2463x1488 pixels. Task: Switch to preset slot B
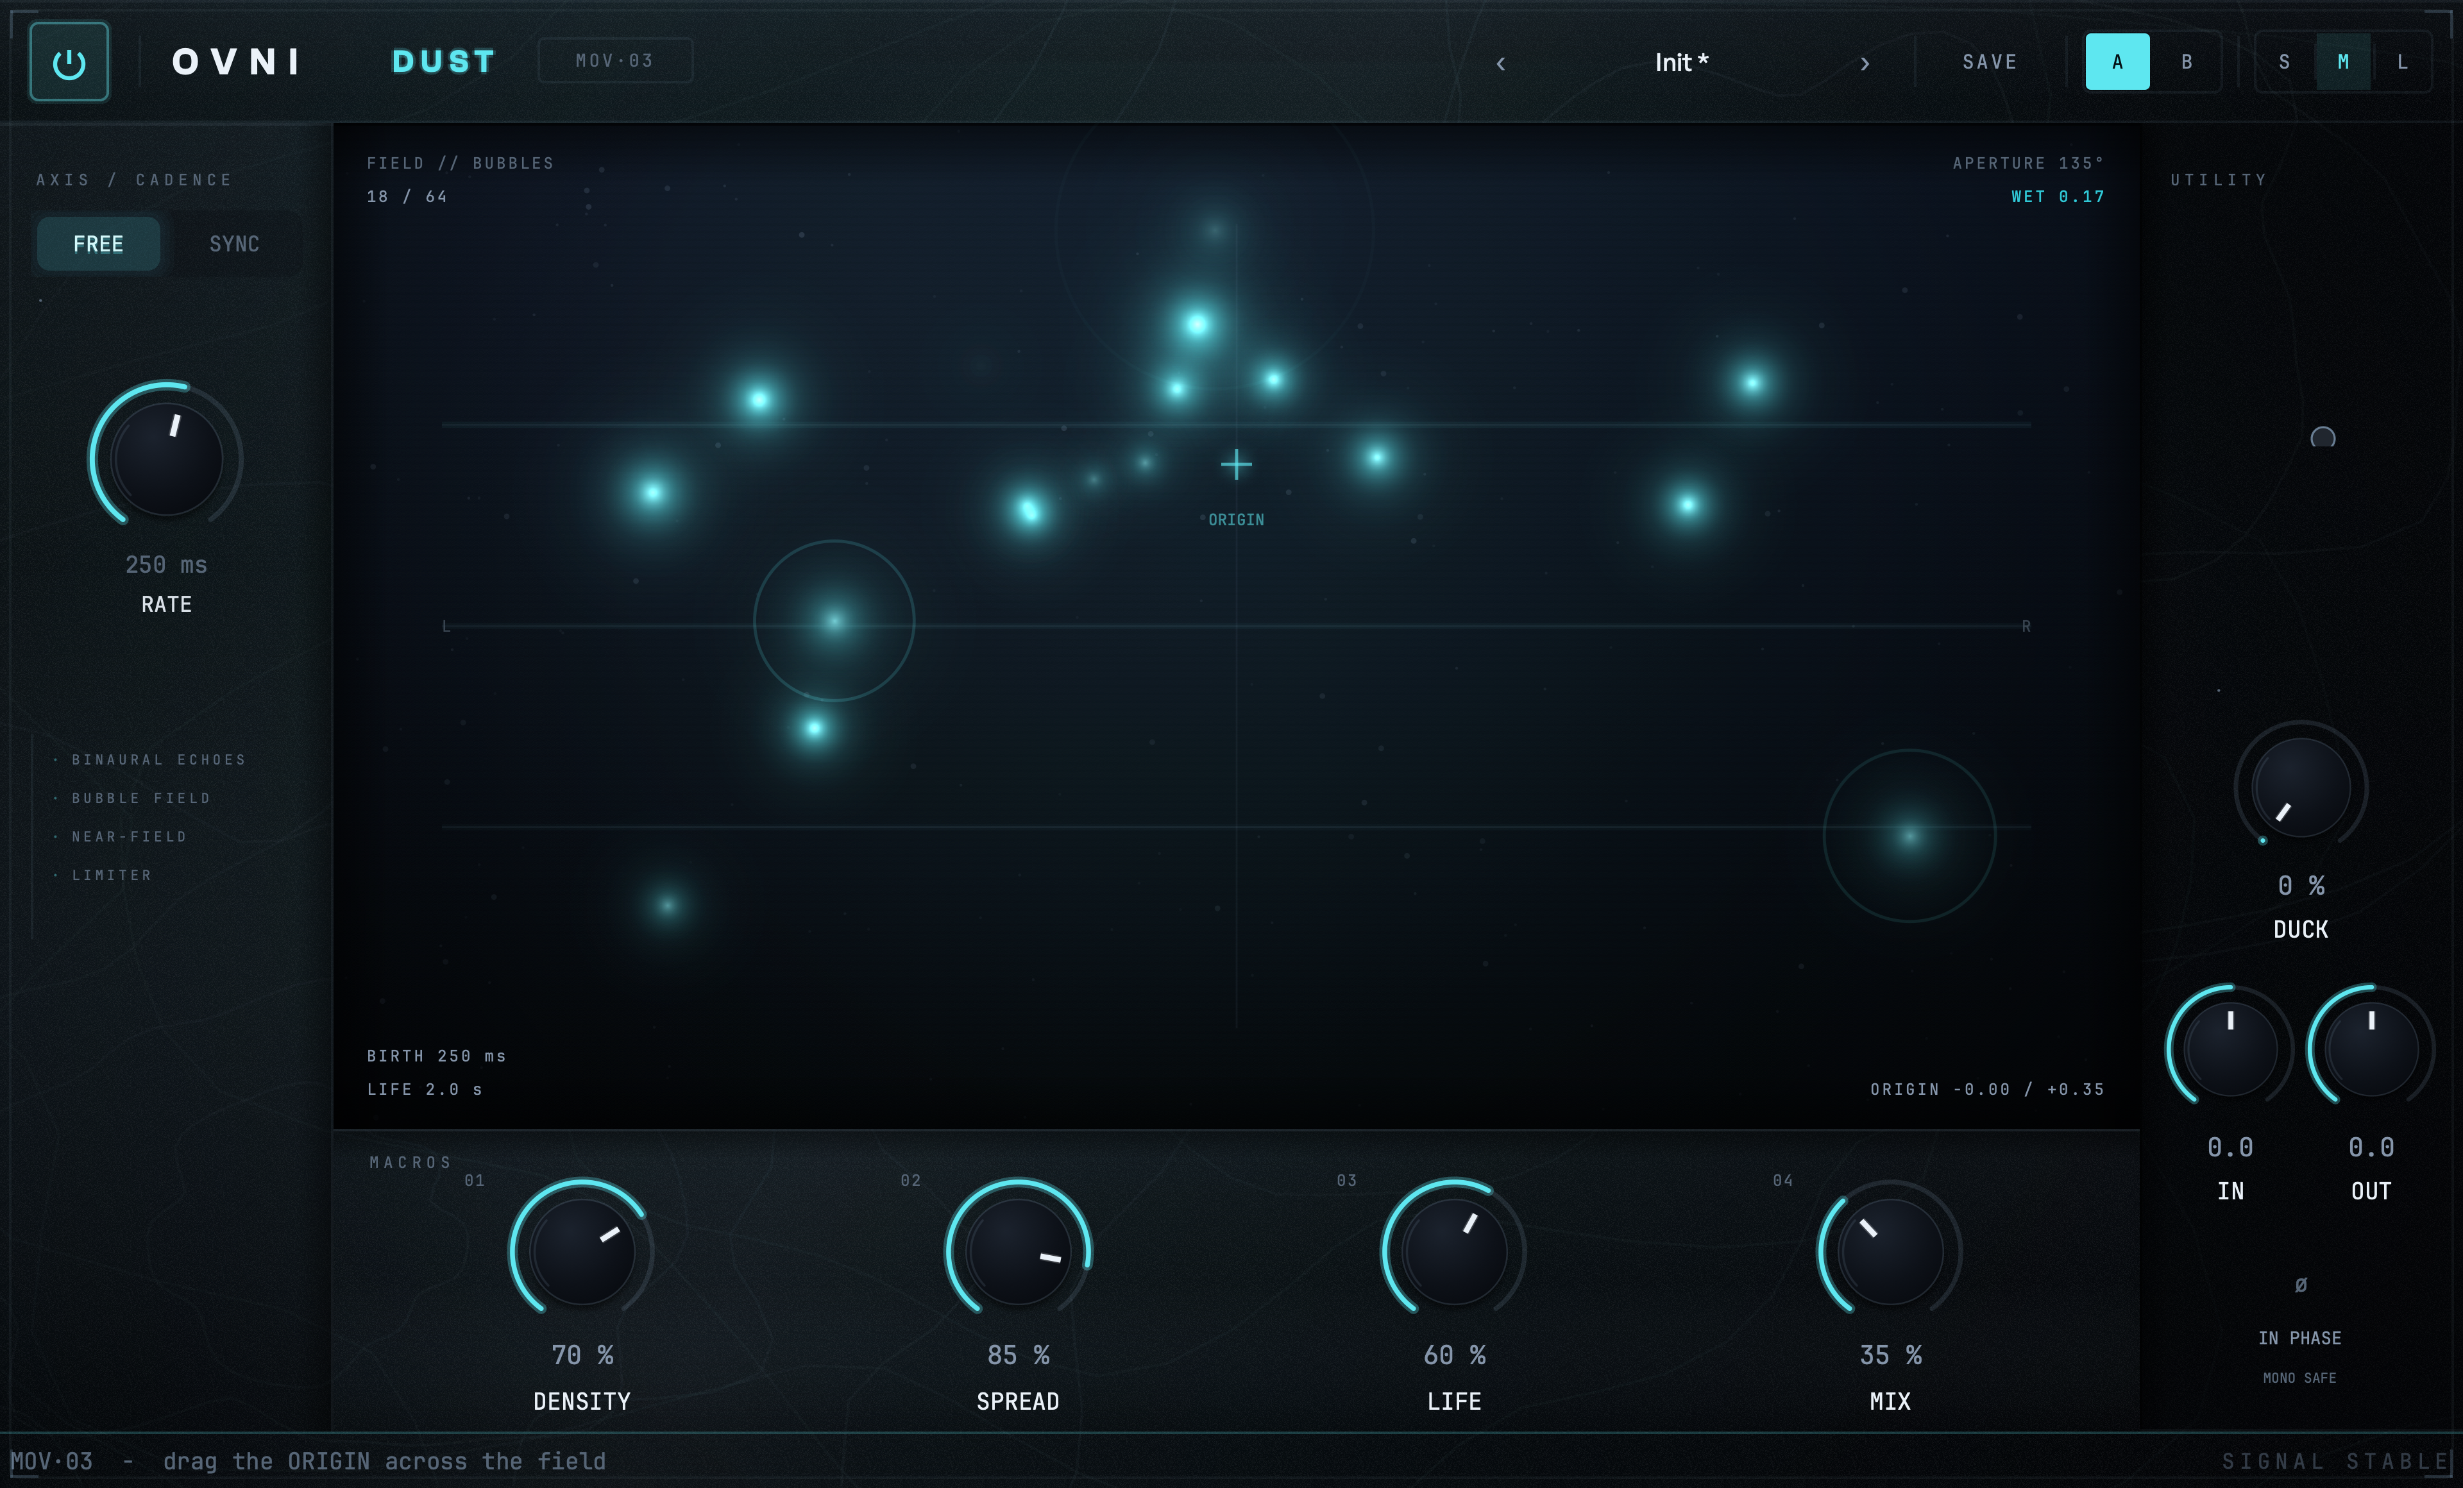pos(2186,62)
